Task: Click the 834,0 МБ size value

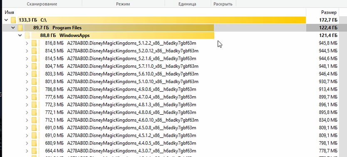Action: coord(328,120)
